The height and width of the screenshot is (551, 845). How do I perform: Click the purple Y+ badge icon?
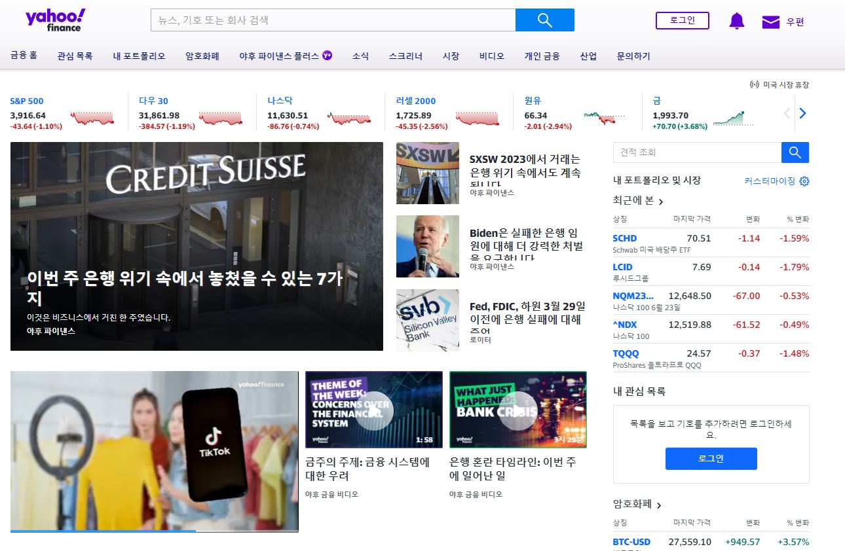328,56
